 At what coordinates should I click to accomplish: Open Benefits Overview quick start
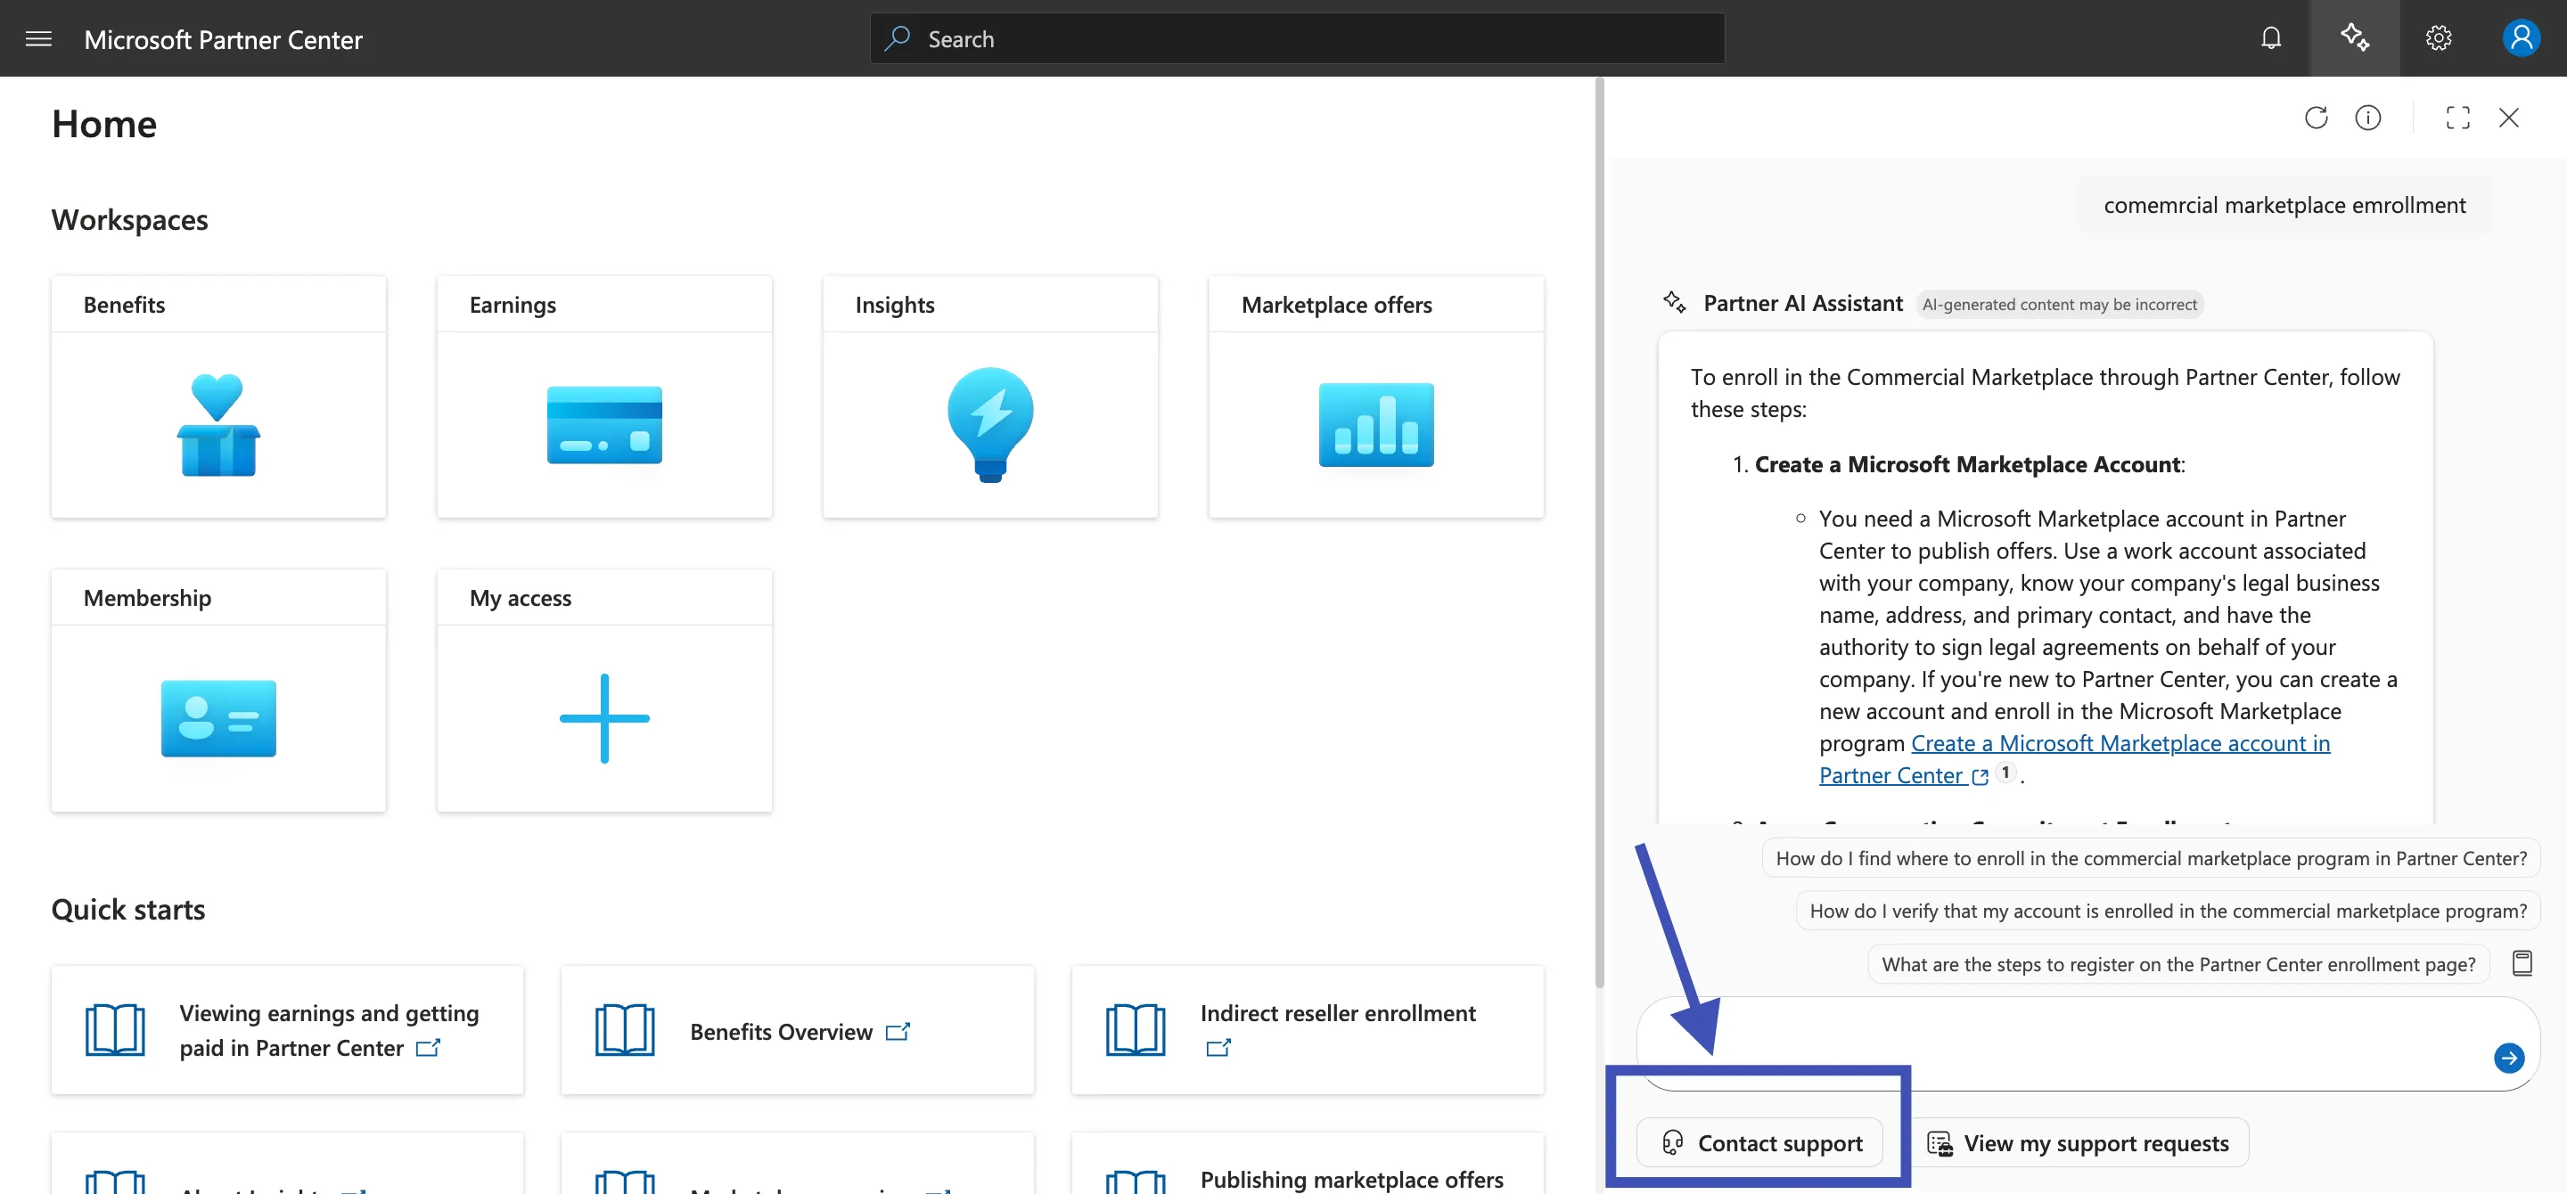click(796, 1030)
